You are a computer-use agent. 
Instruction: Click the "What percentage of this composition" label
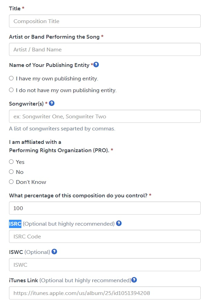click(x=78, y=195)
